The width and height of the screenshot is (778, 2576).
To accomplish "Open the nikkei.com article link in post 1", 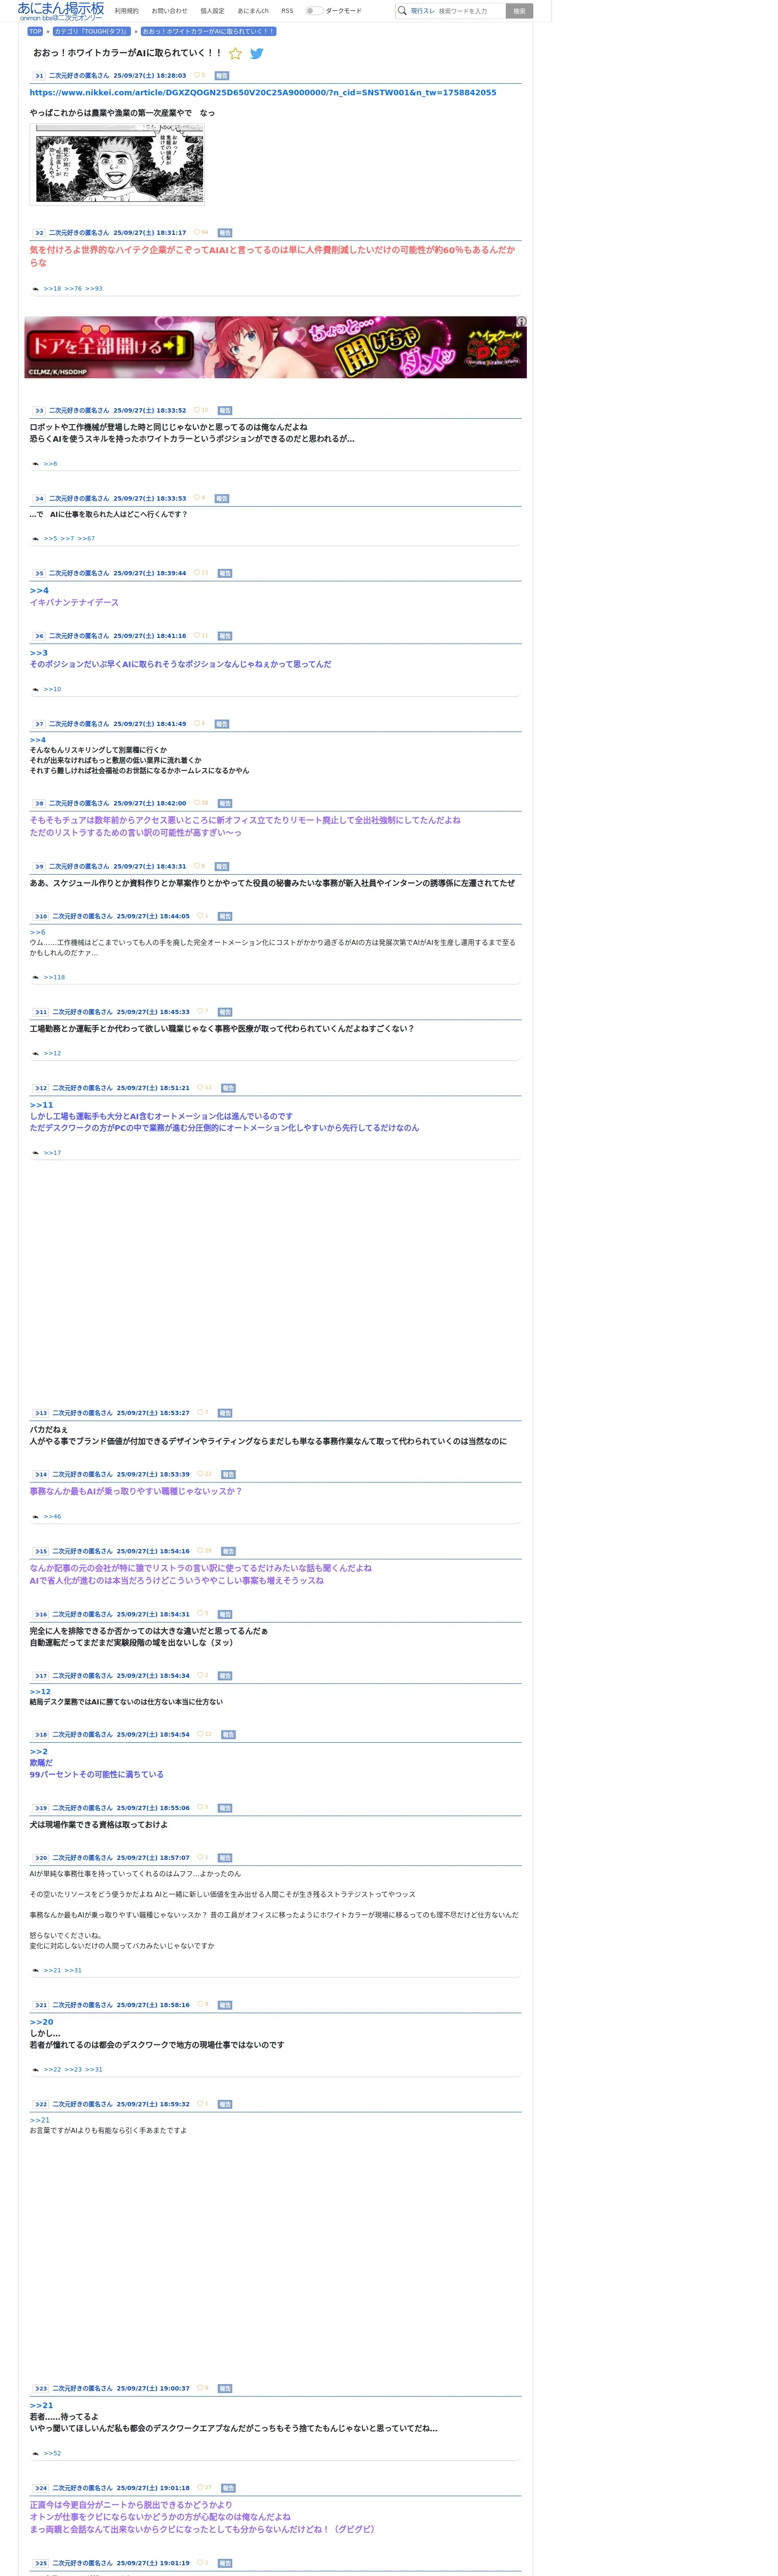I will pyautogui.click(x=263, y=93).
